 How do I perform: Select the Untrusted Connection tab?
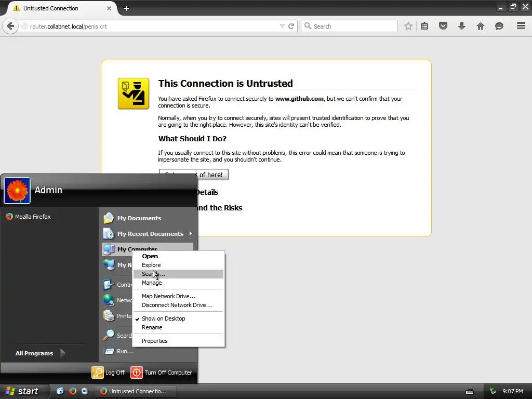coord(61,8)
